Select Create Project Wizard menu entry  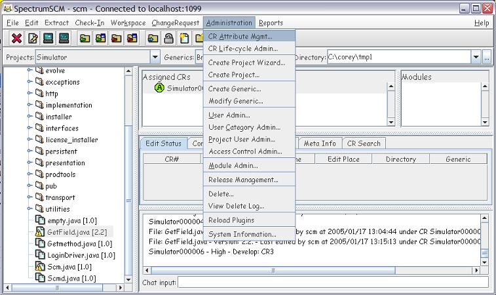tap(249, 63)
